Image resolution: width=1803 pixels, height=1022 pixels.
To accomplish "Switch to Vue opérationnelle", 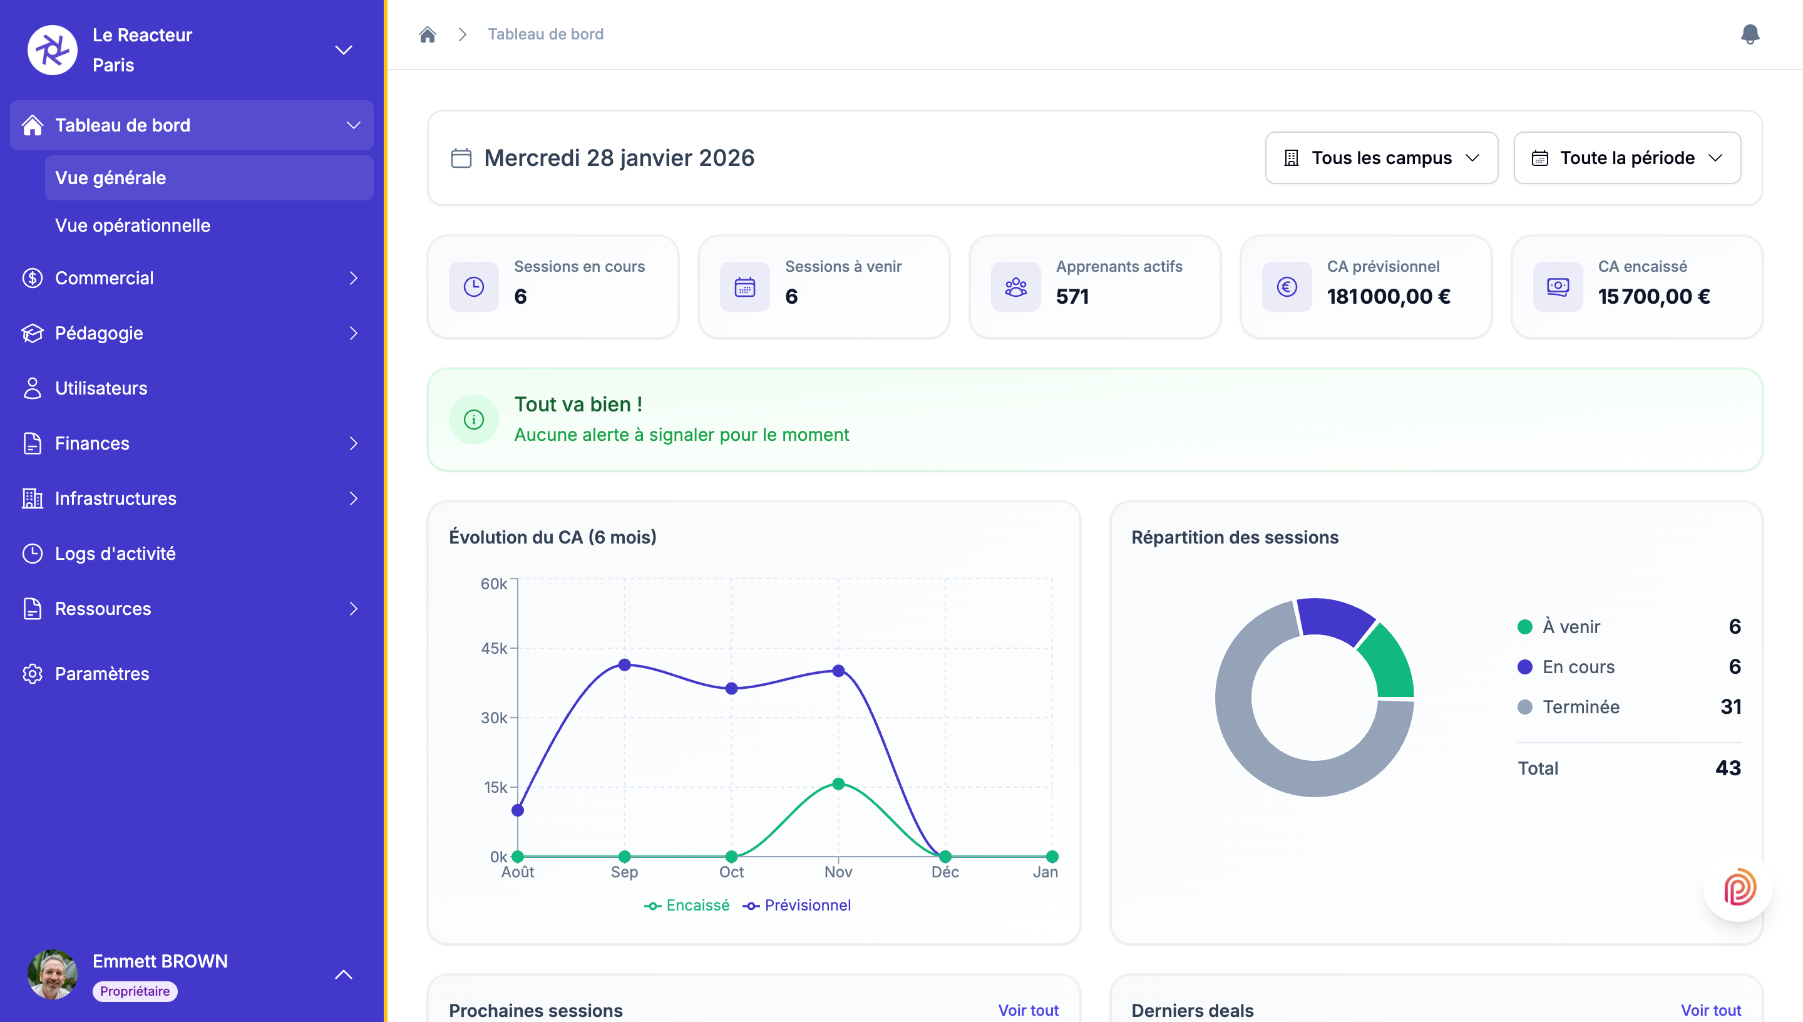I will pyautogui.click(x=133, y=225).
